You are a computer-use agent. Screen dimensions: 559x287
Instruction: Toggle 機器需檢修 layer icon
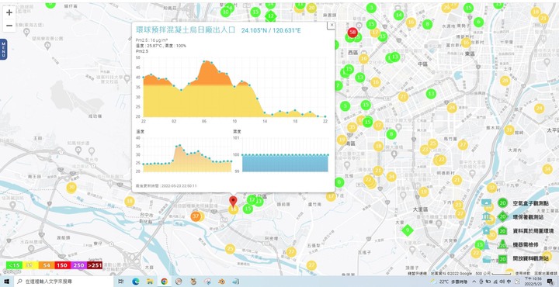click(486, 244)
